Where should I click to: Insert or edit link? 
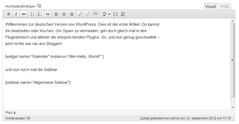80,14
